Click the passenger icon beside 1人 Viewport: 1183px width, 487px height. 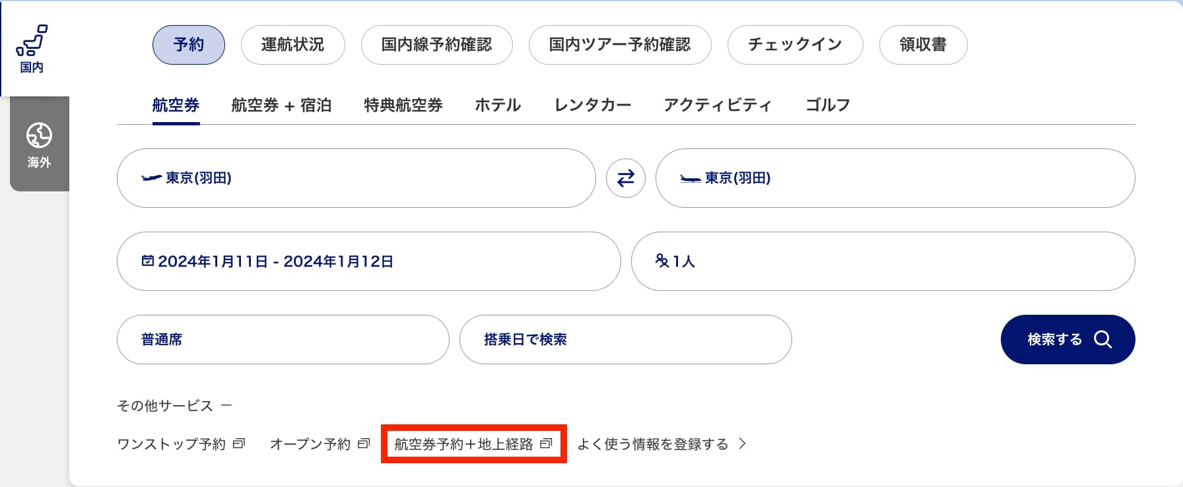click(661, 261)
